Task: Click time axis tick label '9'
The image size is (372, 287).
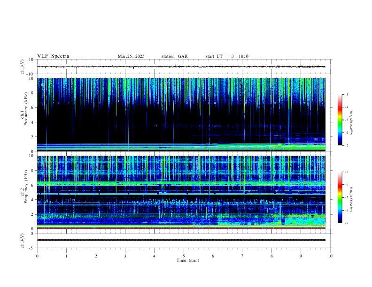Action: click(x=301, y=256)
